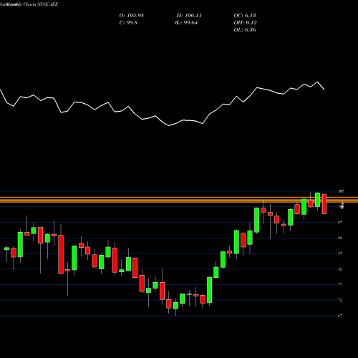Viewport: 358px width, 358px height.
Task: Click the 82 price axis label
Action: pyautogui.click(x=340, y=269)
